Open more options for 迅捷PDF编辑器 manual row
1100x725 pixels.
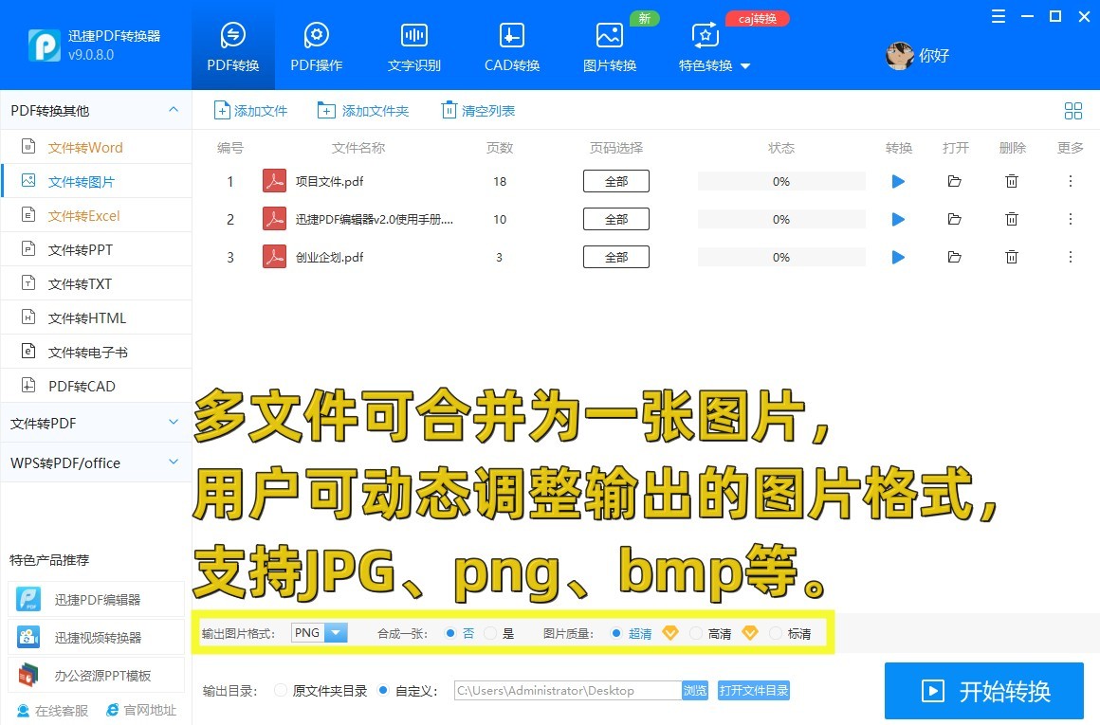(1071, 220)
